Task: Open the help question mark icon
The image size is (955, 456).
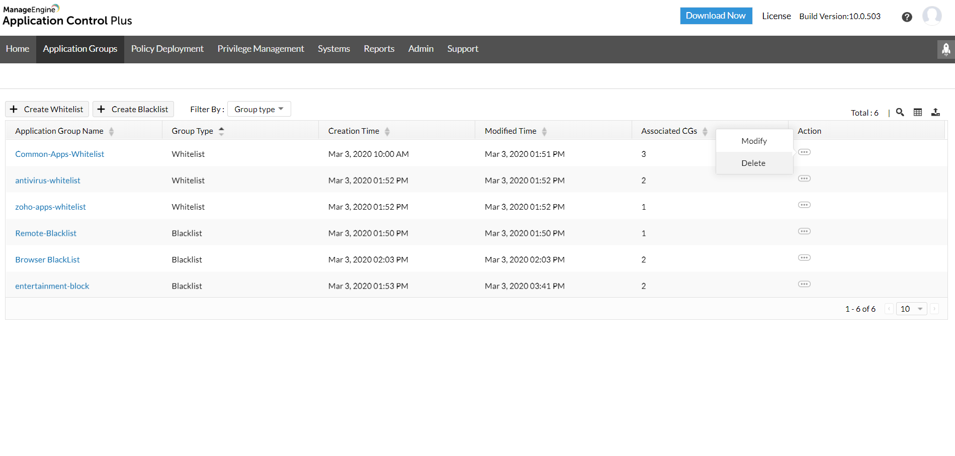Action: point(907,17)
